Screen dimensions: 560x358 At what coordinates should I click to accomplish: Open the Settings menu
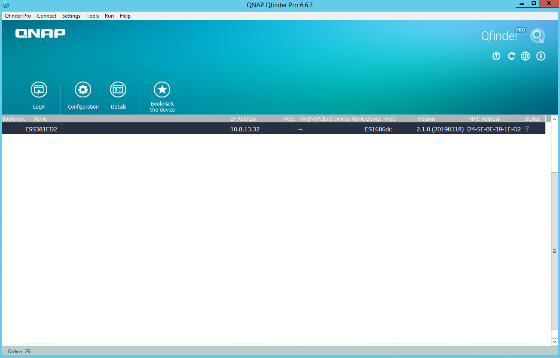(71, 16)
